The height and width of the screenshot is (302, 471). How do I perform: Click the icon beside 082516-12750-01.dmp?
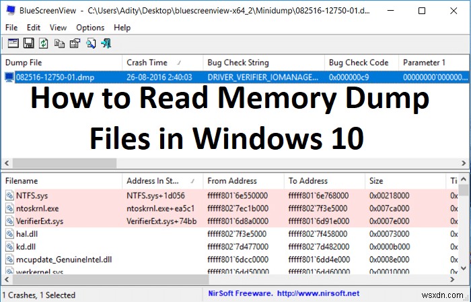9,77
